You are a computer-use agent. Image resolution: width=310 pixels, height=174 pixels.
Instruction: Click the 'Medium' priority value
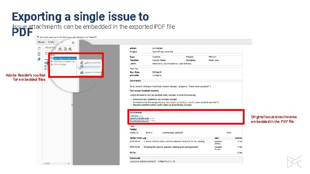pos(212,57)
